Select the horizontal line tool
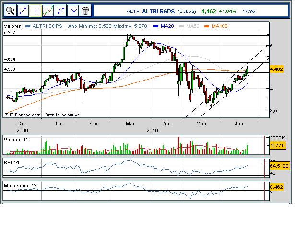 click(x=35, y=11)
